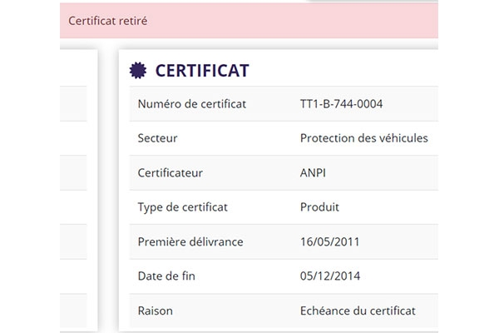Click the 'Numéro de certificat' label
Screen dimensions: 499x333
(x=192, y=104)
